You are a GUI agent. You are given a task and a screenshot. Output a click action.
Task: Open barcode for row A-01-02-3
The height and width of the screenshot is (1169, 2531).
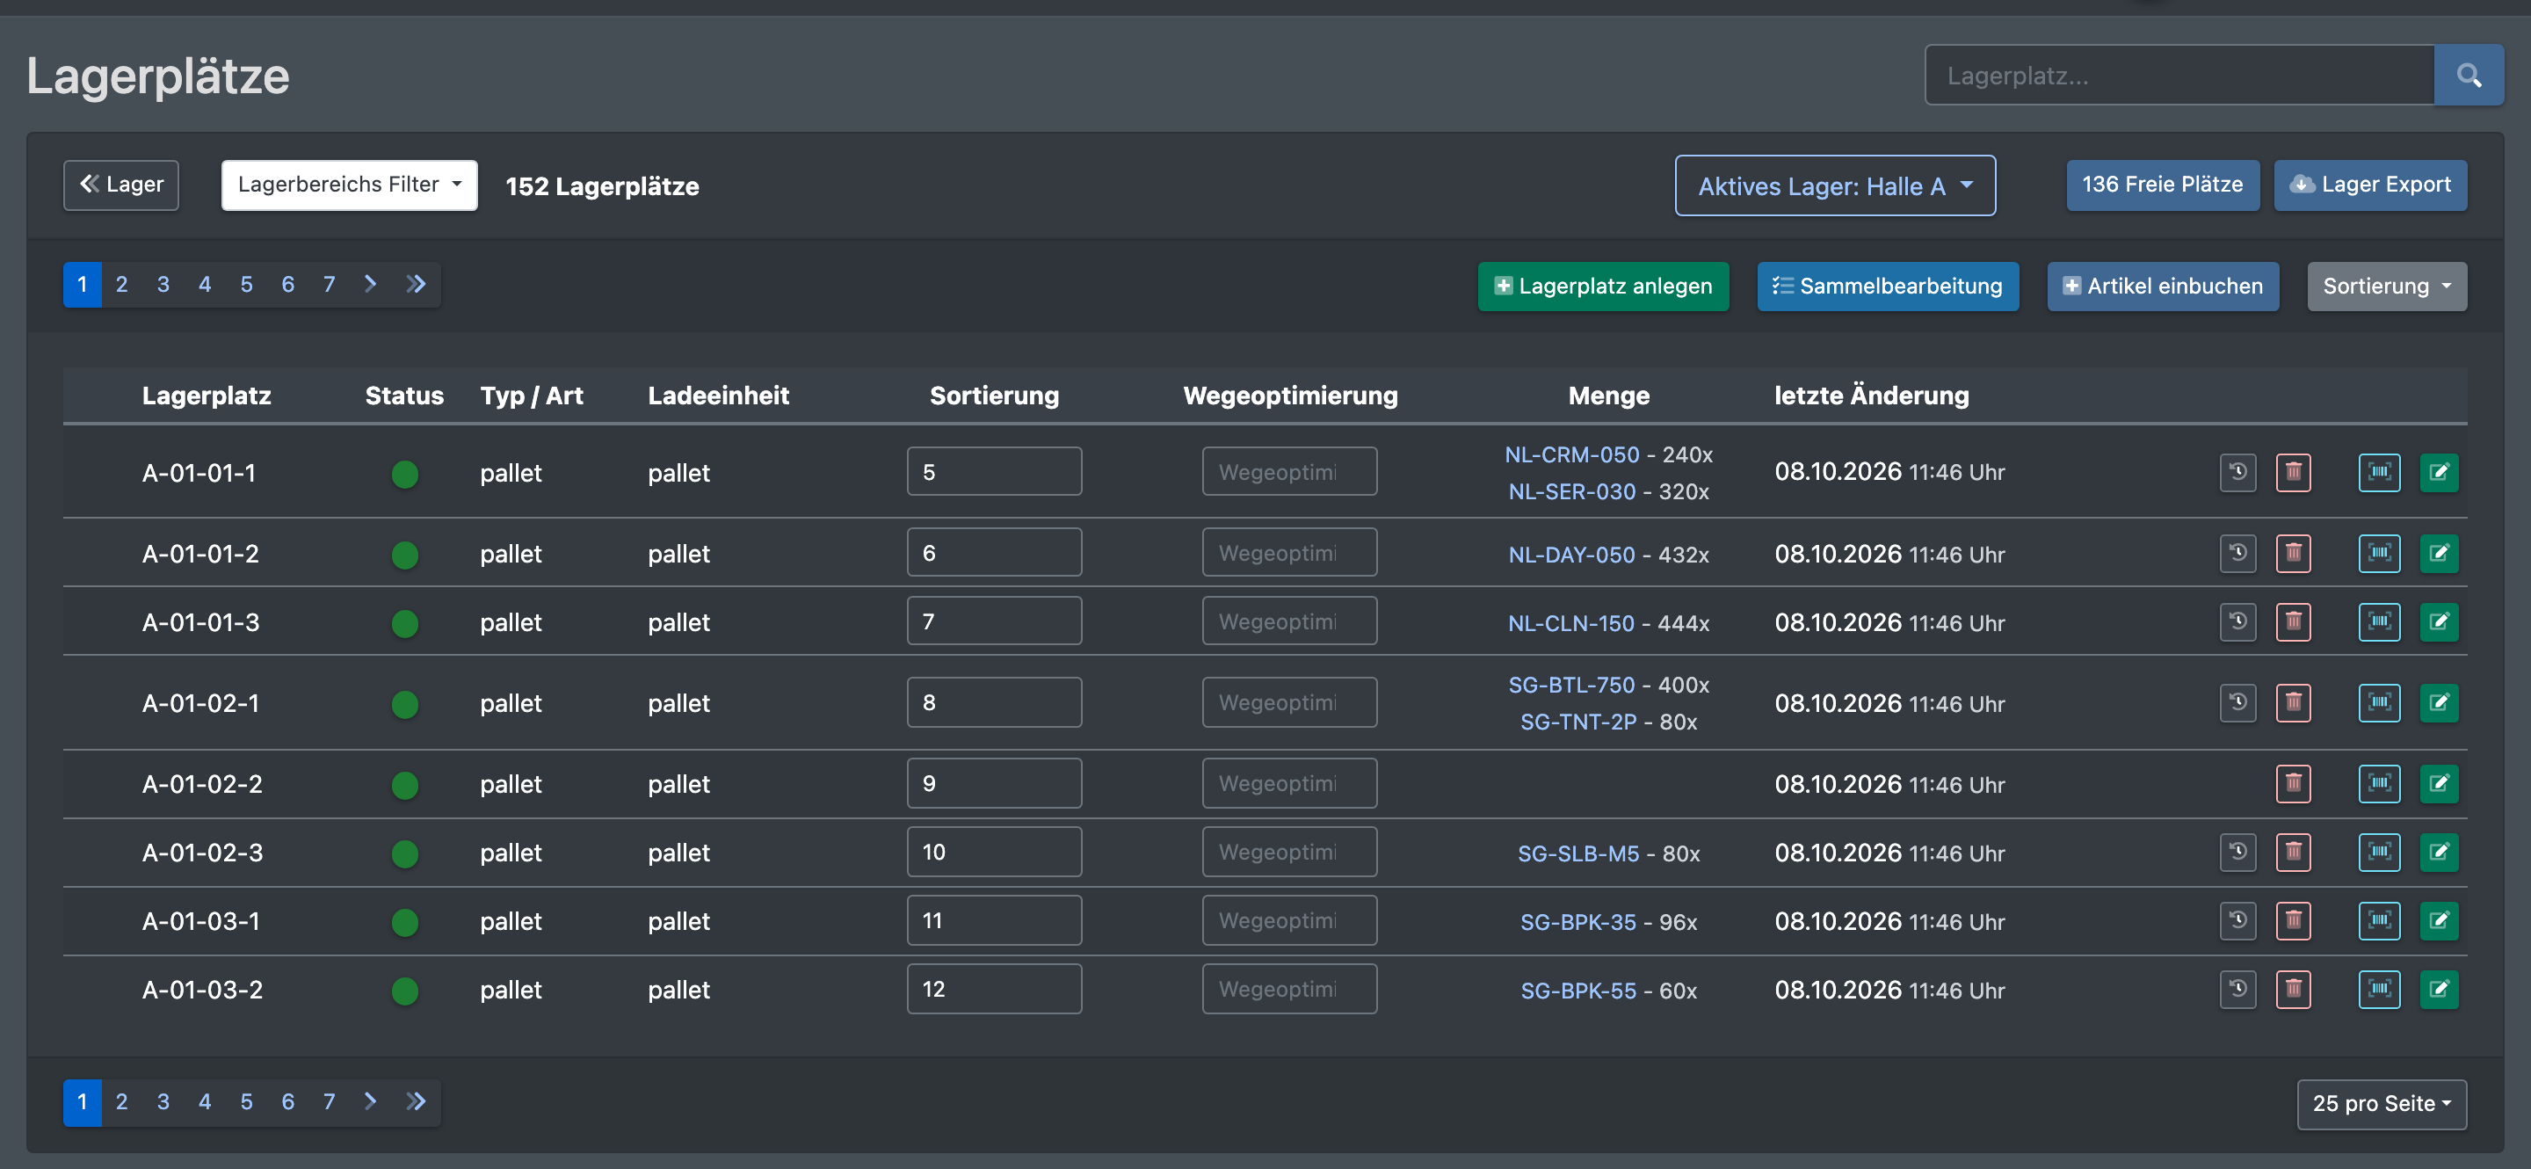tap(2379, 852)
